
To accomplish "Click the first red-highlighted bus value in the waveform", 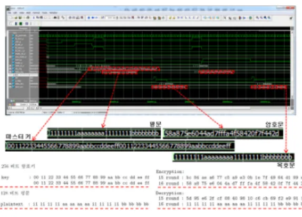I will pos(124,68).
